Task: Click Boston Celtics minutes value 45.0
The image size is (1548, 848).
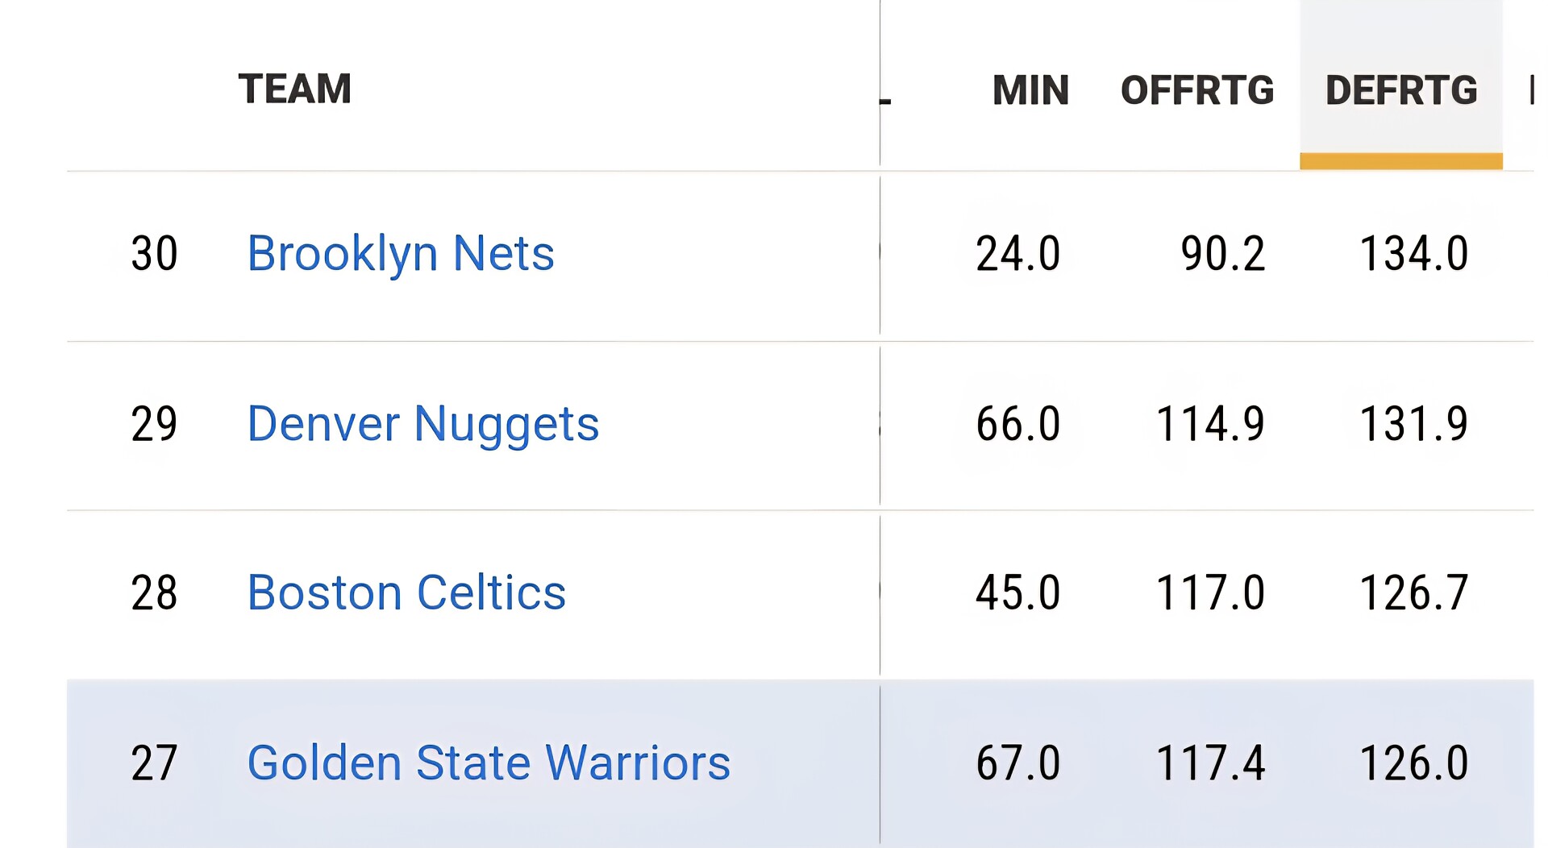Action: coord(1018,593)
